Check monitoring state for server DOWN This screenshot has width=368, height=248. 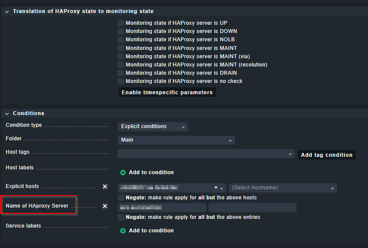[x=121, y=31]
